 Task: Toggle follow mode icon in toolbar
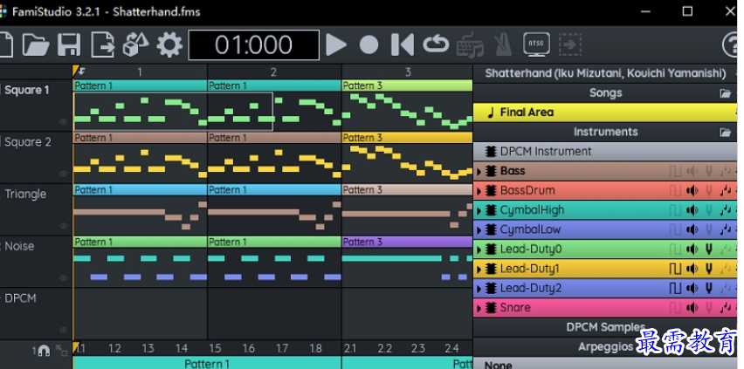570,45
